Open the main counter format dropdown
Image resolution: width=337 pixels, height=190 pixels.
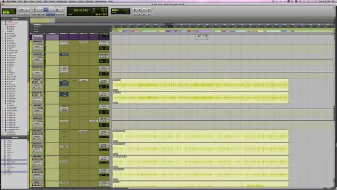point(90,10)
